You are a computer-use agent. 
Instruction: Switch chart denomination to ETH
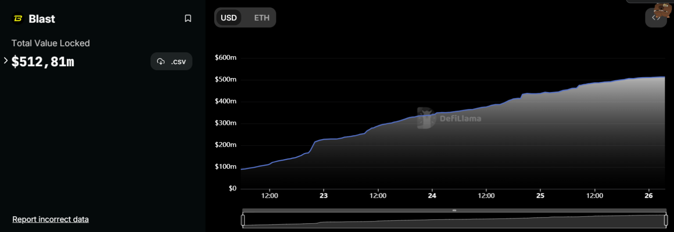point(262,18)
